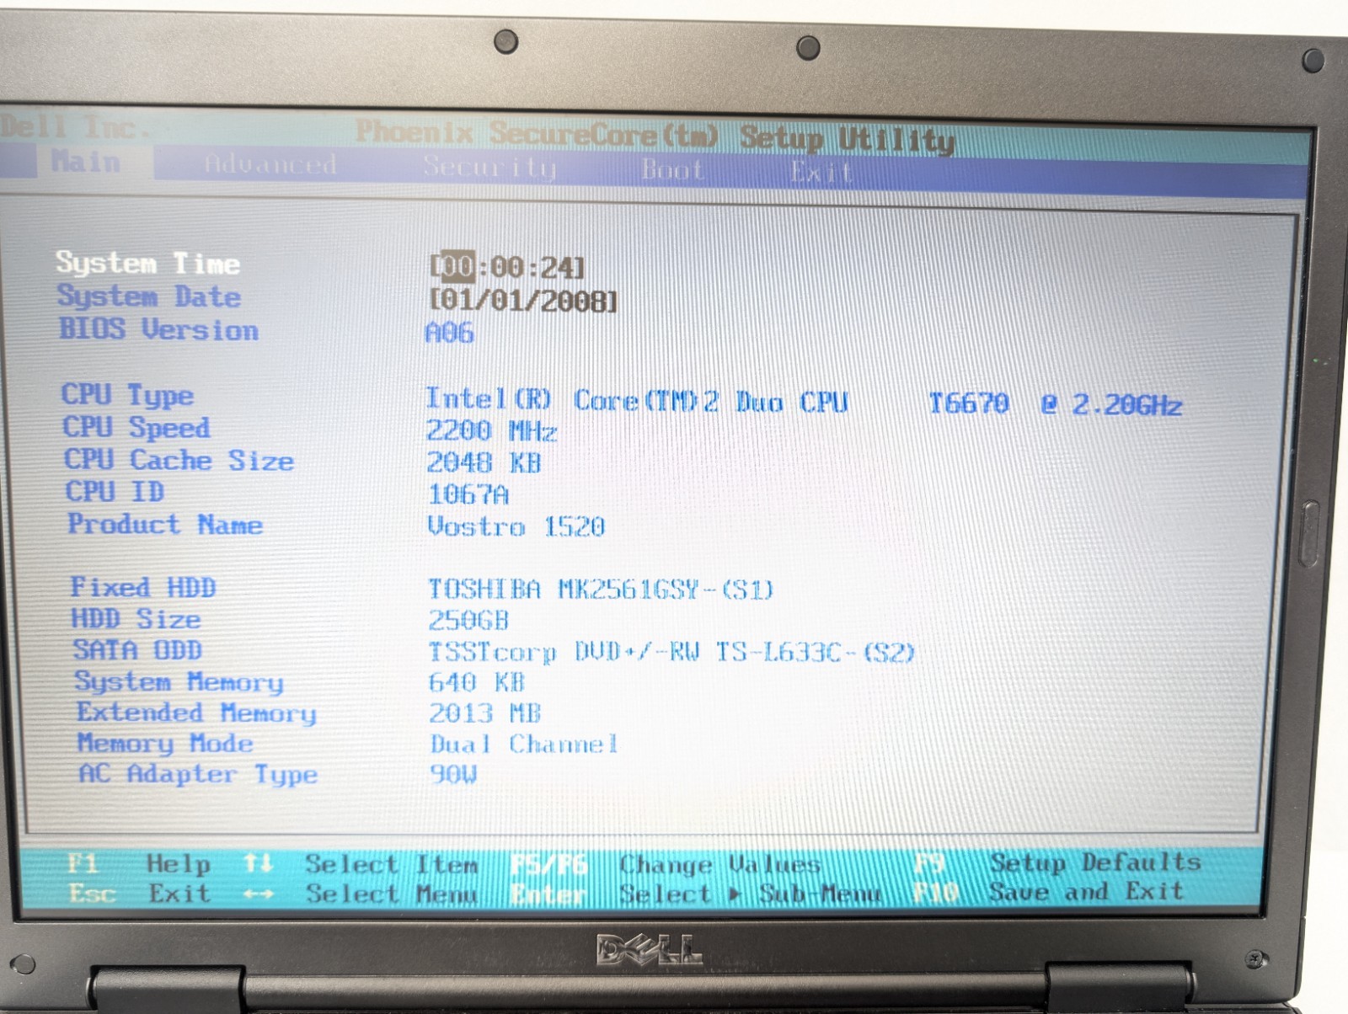Click the AC Adapter Type label
Screen dimensions: 1348x1014
click(x=198, y=774)
